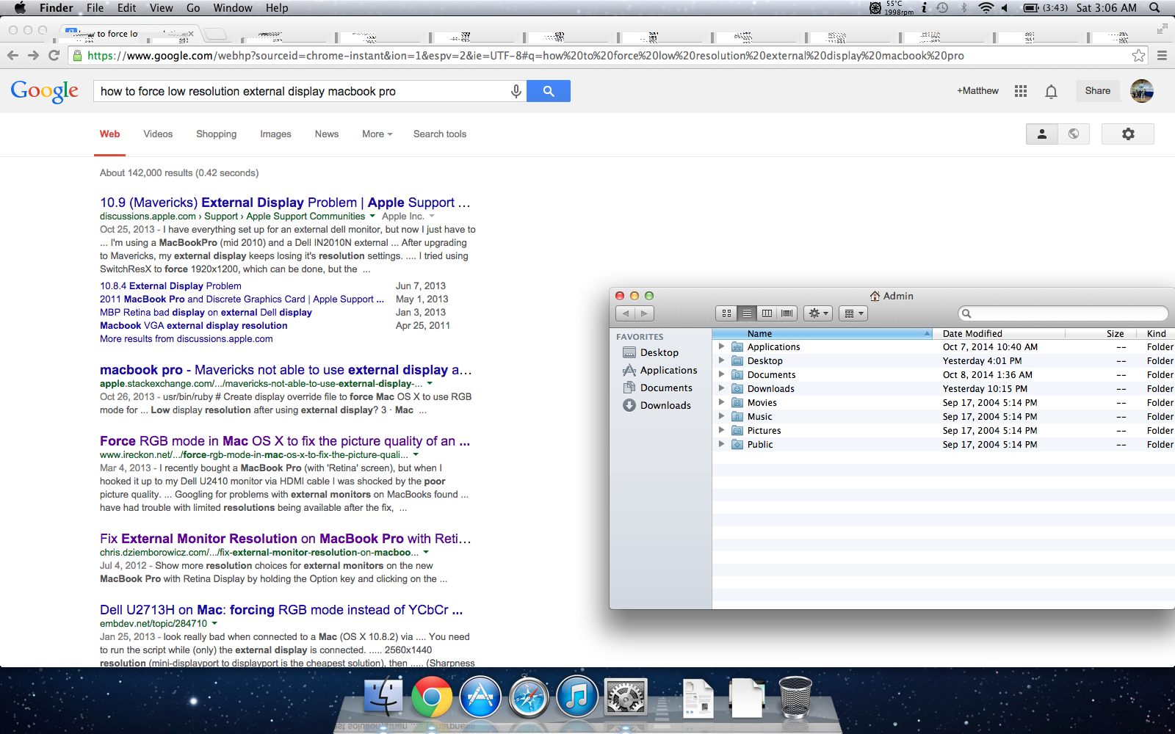Select Downloads in the Finder Favorites sidebar
Screen dimensions: 1175x734
(657, 405)
